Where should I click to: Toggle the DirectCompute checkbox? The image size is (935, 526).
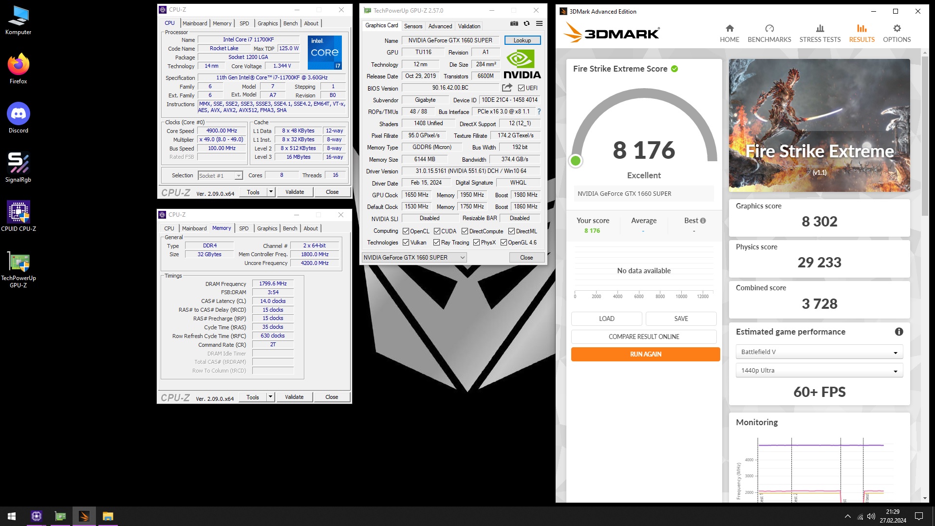point(465,231)
